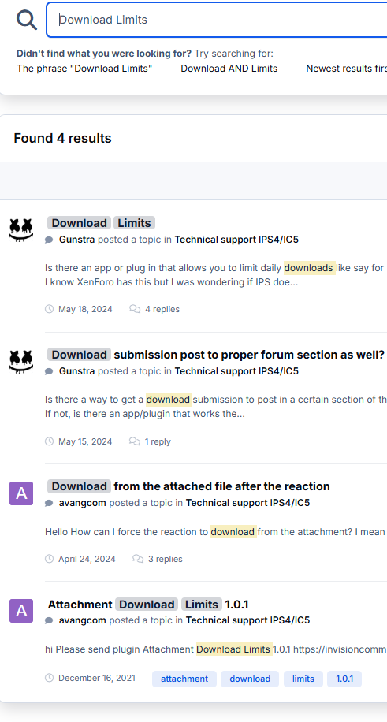This screenshot has height=722, width=387.
Task: Select the 1.0.1 tag
Action: (344, 679)
